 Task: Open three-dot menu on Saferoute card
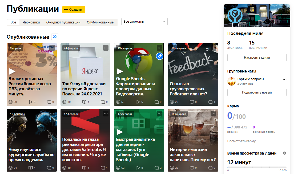(x=106, y=114)
